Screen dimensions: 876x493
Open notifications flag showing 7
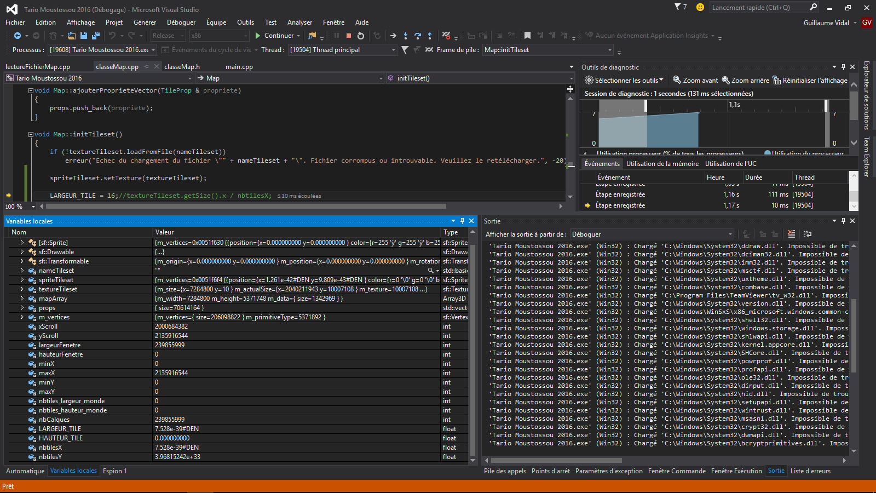pos(681,7)
